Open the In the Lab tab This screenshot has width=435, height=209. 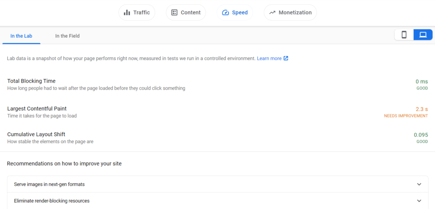pyautogui.click(x=21, y=36)
